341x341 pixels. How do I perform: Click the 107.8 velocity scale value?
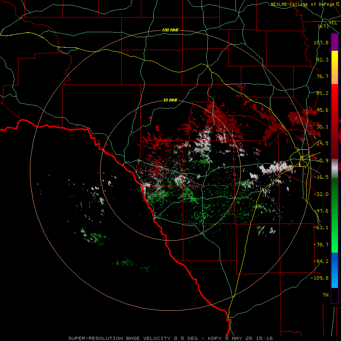(321, 42)
